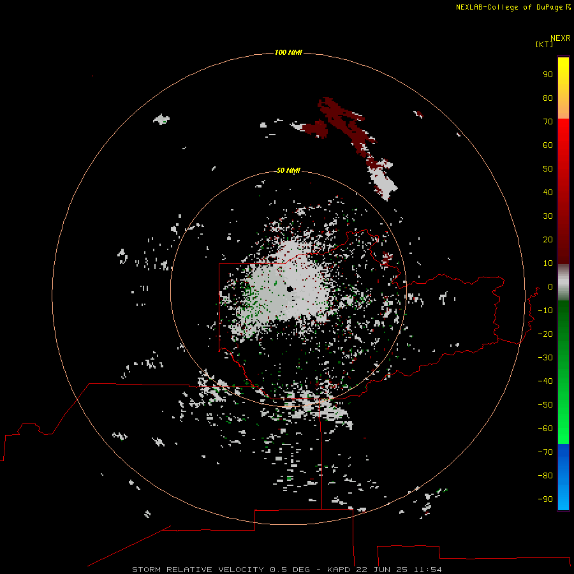Click the blue bottom segment of velocity scale
The height and width of the screenshot is (574, 574).
coord(563,476)
